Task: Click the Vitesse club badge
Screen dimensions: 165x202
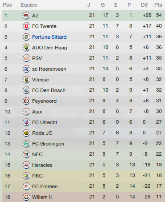Action: (26, 80)
